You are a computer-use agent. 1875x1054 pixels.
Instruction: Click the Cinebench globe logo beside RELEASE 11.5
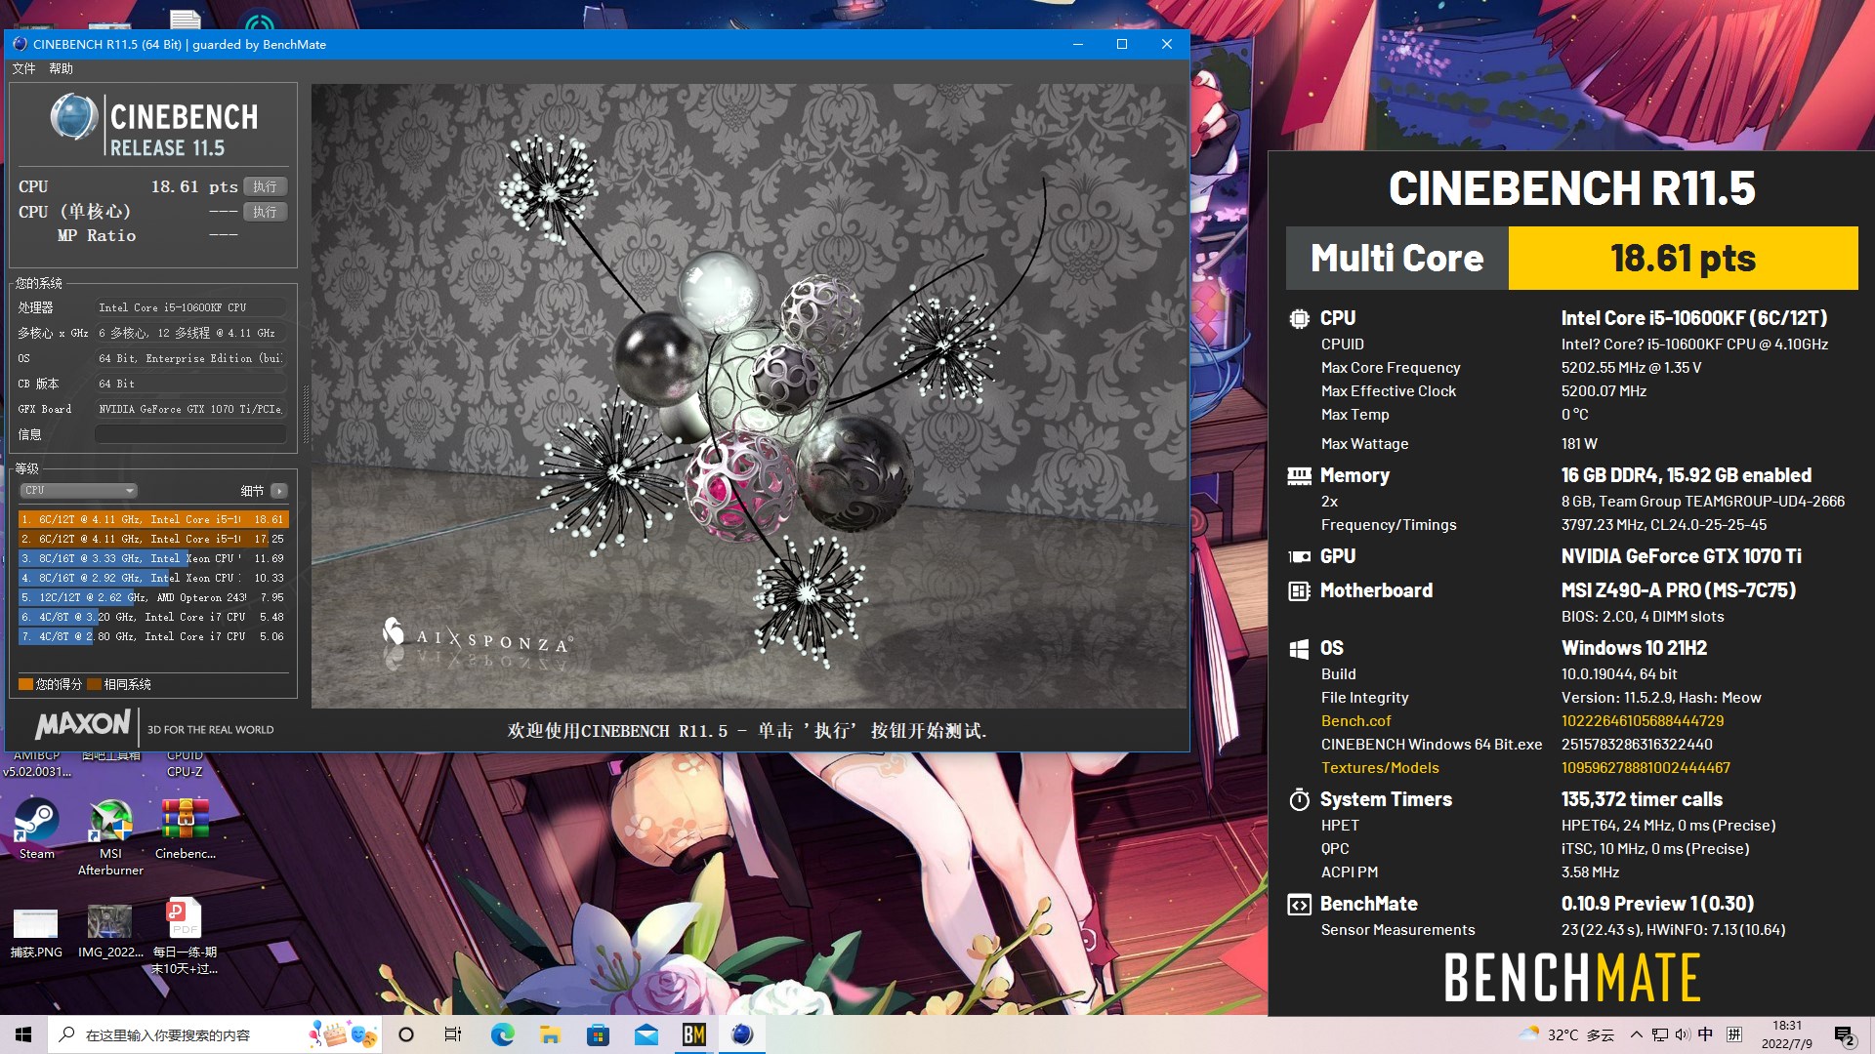[73, 118]
